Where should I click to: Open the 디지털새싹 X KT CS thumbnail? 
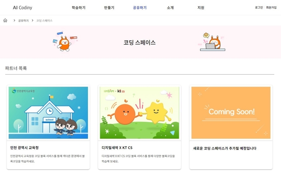[x=139, y=113]
